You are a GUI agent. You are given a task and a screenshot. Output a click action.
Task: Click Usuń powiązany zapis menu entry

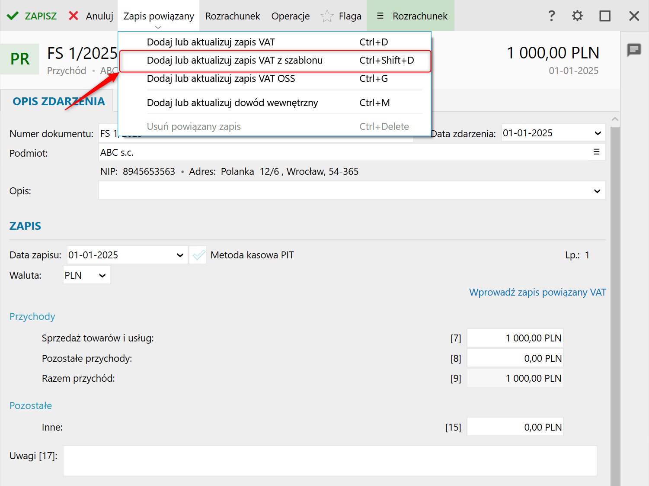tap(275, 126)
